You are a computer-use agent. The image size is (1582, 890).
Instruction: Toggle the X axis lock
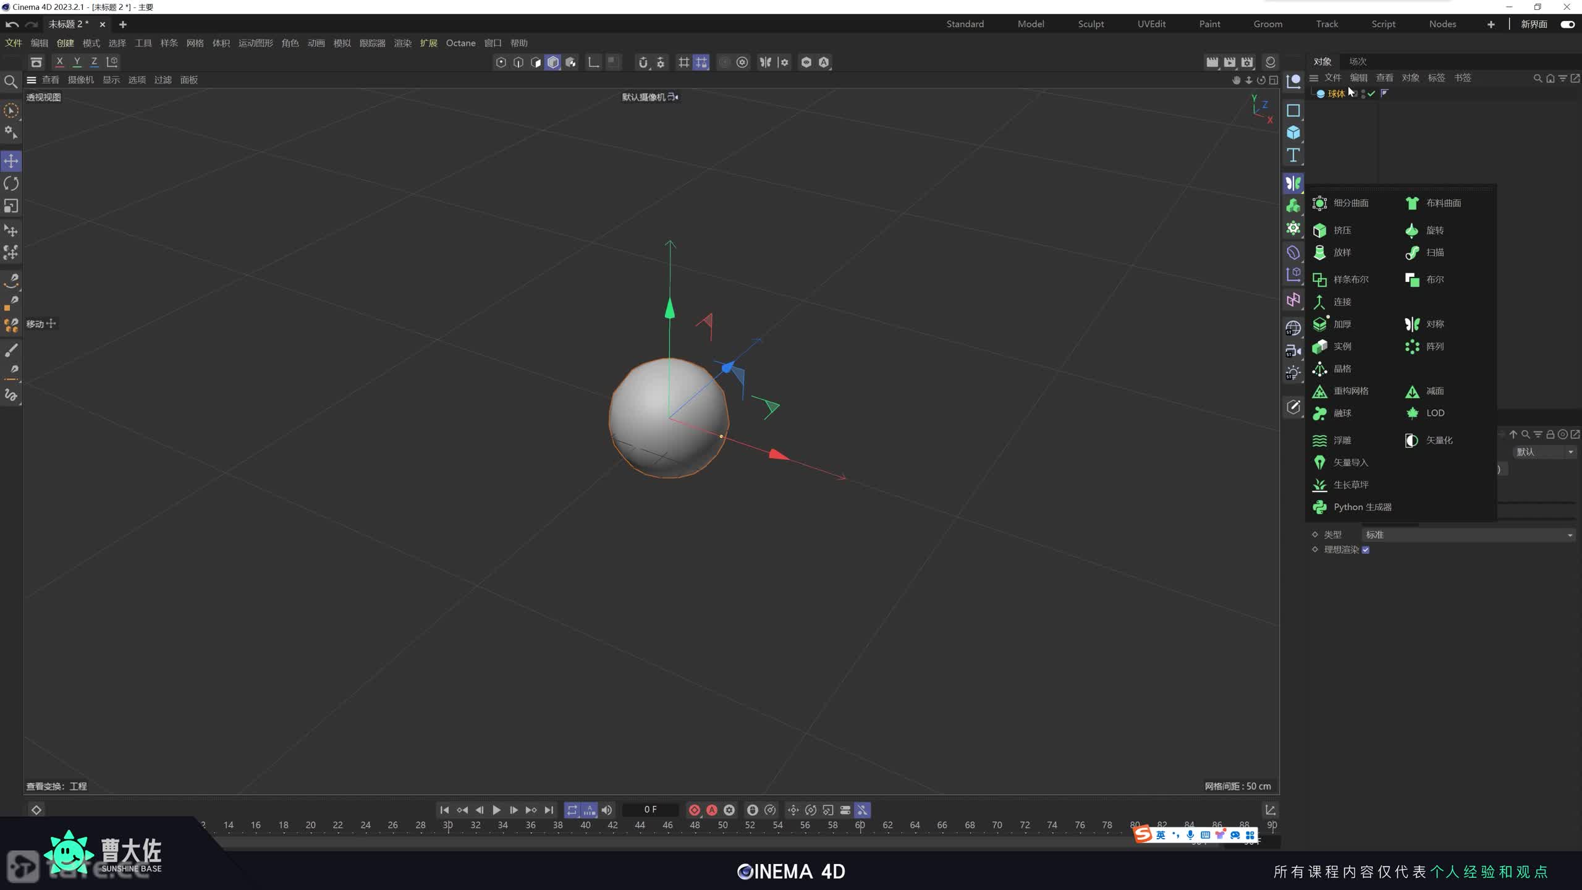click(x=59, y=62)
